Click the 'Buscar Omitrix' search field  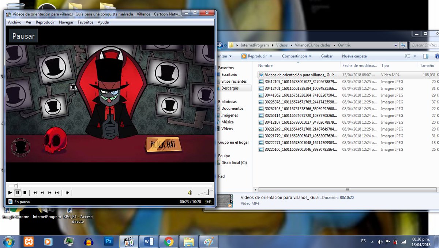coord(424,45)
